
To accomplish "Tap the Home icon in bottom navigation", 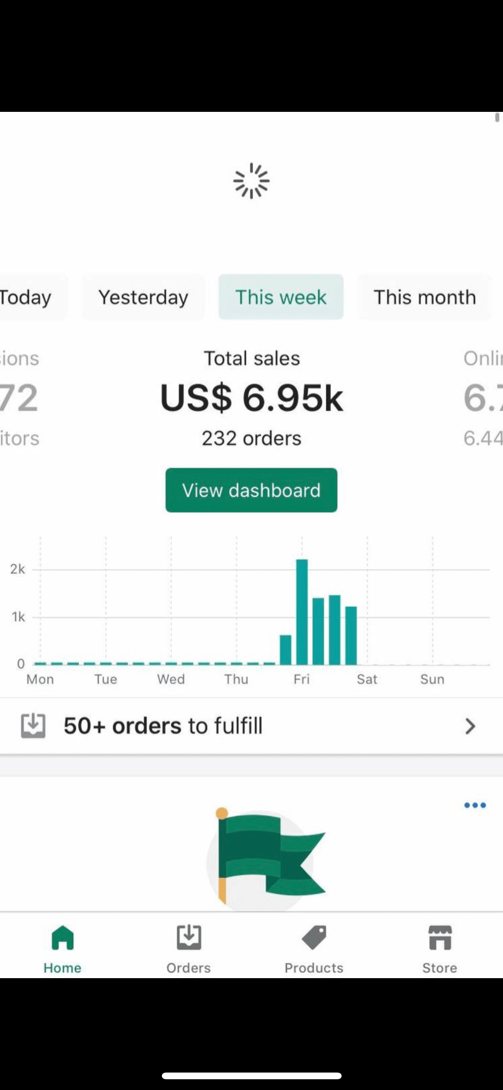I will (63, 937).
